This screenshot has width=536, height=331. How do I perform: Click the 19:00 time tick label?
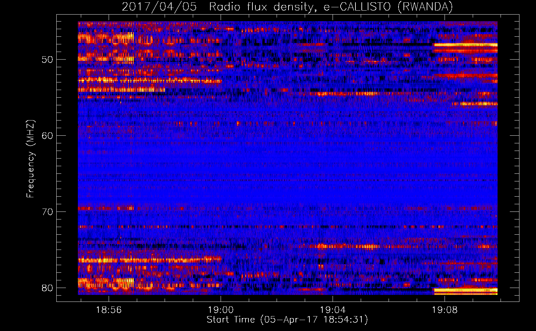pyautogui.click(x=221, y=310)
